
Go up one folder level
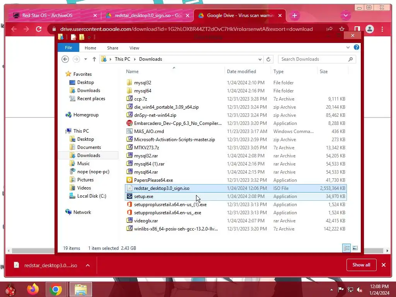pyautogui.click(x=94, y=59)
